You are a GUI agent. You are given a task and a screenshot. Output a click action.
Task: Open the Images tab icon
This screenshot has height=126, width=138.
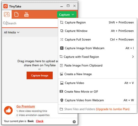pyautogui.click(x=7, y=14)
